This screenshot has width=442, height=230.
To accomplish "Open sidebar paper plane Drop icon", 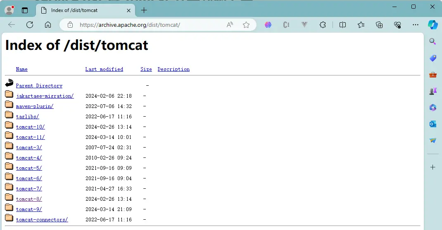I will (432, 140).
